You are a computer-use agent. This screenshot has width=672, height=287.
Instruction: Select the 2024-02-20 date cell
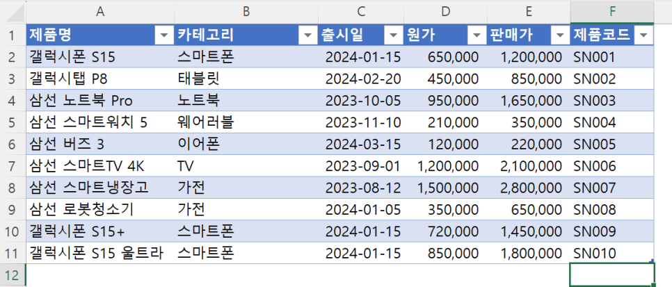(x=361, y=79)
